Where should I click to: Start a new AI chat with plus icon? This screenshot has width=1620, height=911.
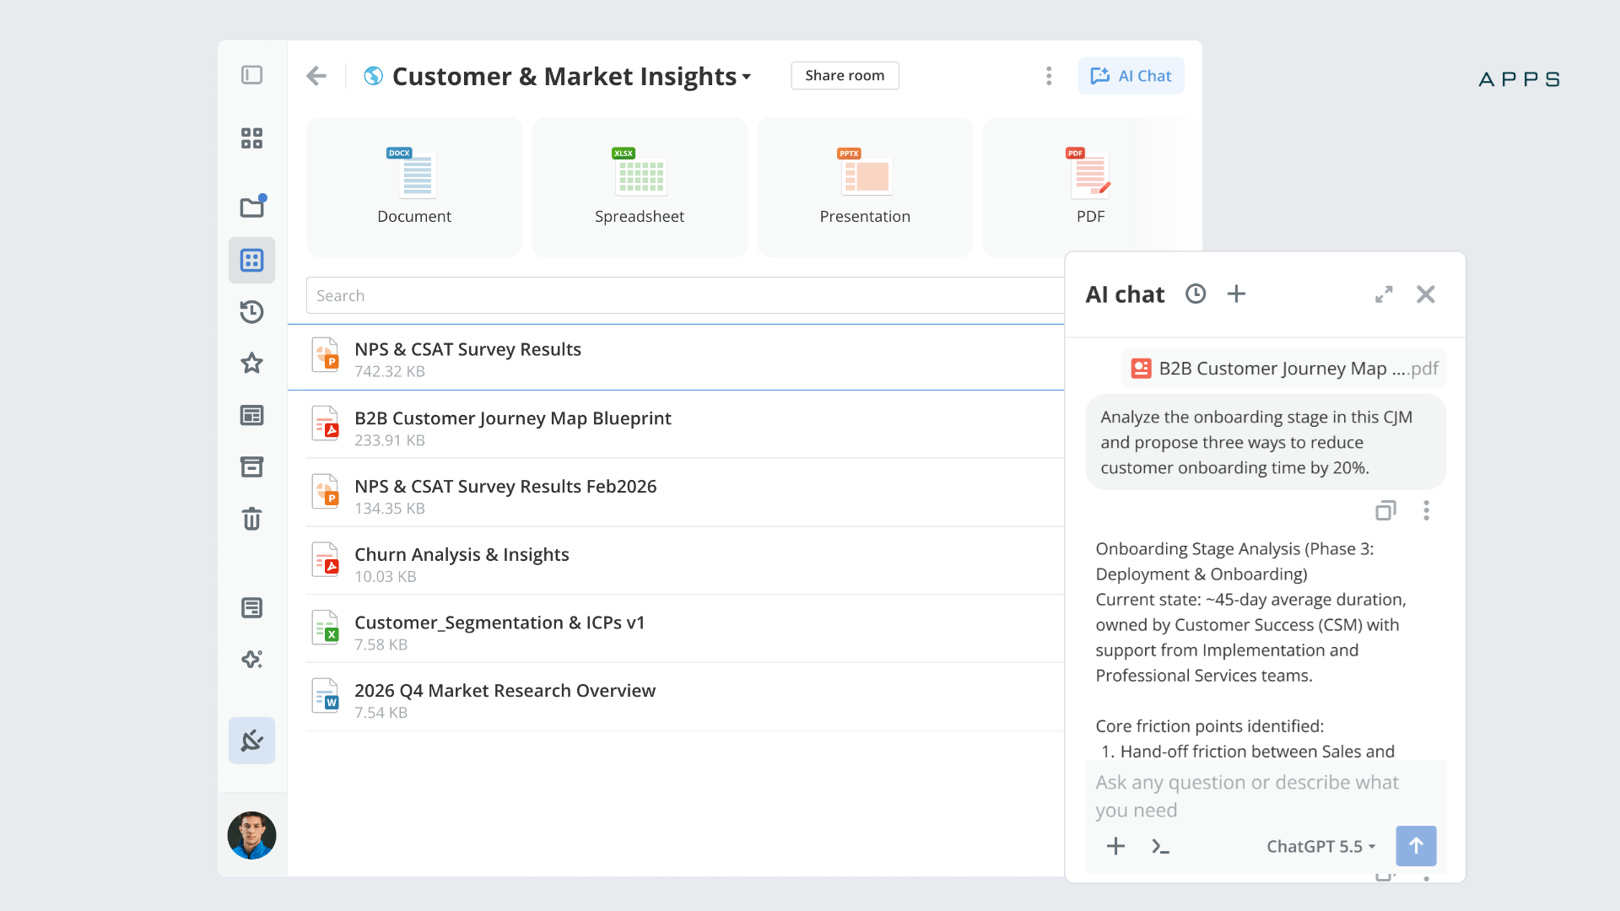click(1236, 294)
